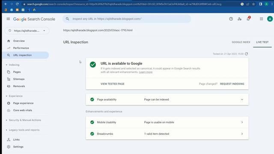Click the 'Tested on' timestamp text

pos(228,54)
